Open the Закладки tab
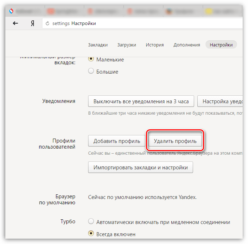The width and height of the screenshot is (248, 244). [98, 45]
